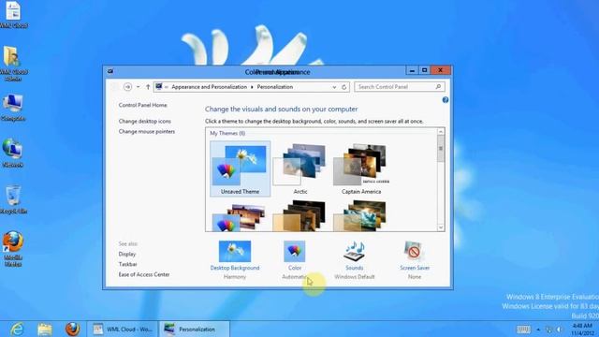This screenshot has width=599, height=337.
Task: Refresh the Control Panel view
Action: (343, 87)
